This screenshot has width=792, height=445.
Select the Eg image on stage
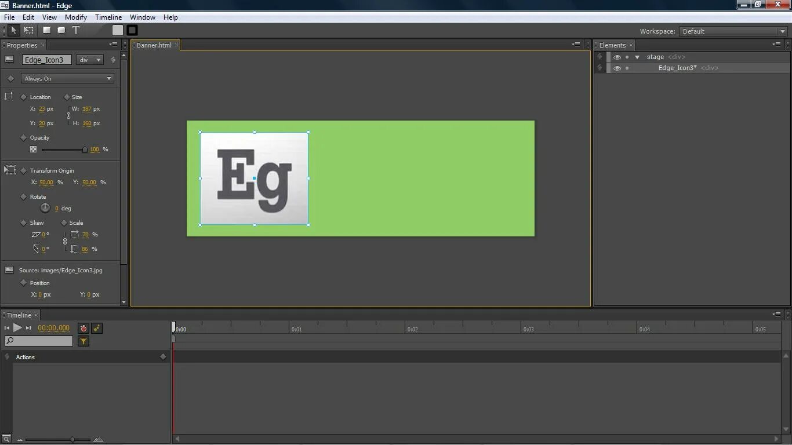coord(254,178)
